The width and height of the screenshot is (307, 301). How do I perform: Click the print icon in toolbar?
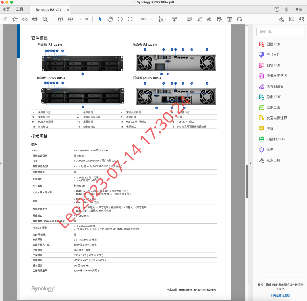35,19
